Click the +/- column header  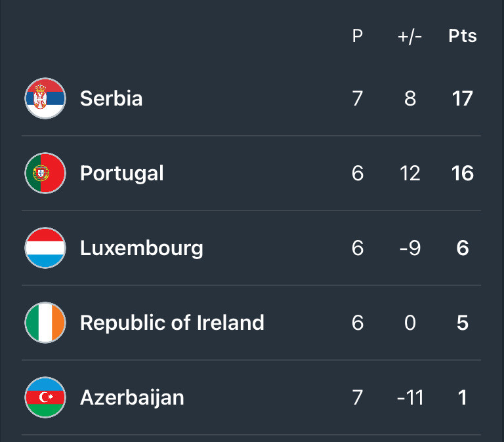click(x=409, y=36)
